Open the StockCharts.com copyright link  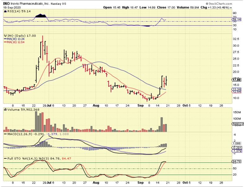tap(219, 4)
